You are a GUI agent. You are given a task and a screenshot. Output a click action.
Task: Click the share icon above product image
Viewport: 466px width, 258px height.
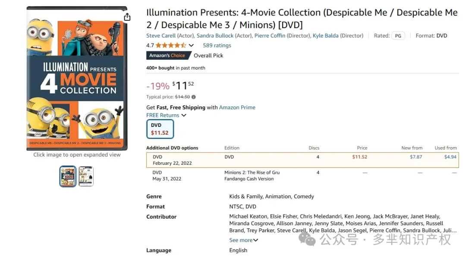click(x=127, y=17)
